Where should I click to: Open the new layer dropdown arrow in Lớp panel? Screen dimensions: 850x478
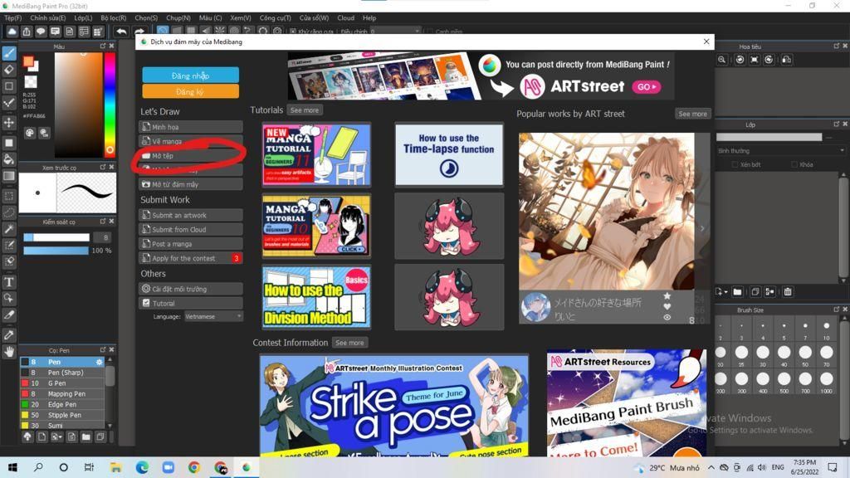(x=725, y=292)
